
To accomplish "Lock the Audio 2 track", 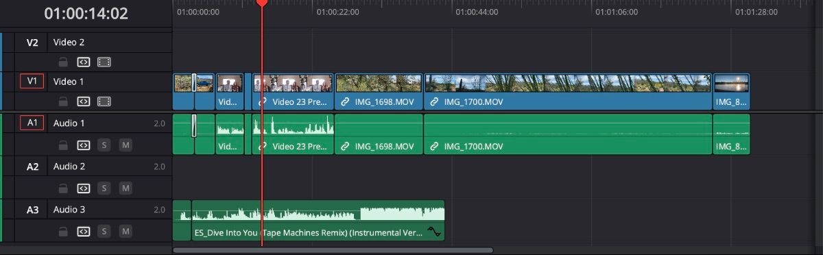I will (x=63, y=188).
